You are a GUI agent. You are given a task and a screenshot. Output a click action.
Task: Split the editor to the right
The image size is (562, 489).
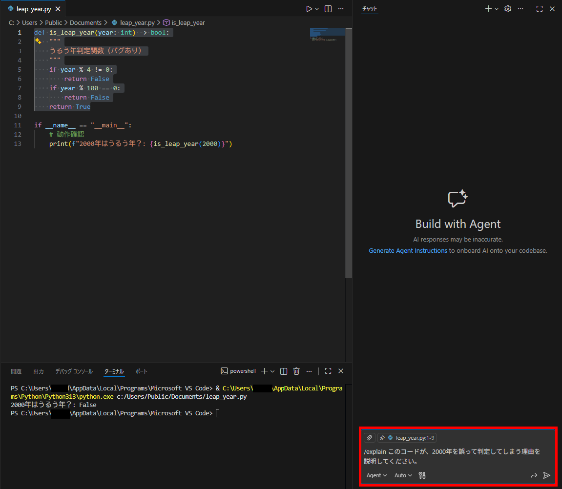coord(328,9)
